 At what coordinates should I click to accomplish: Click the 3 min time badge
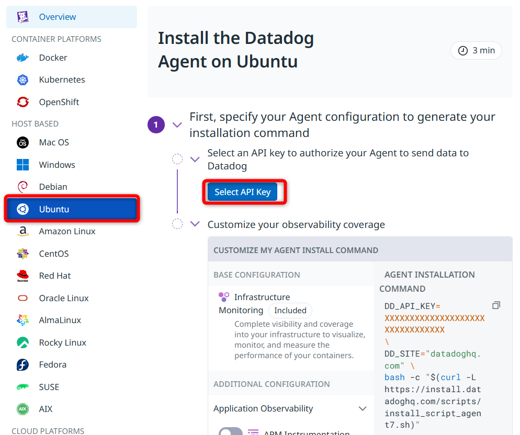(x=476, y=50)
